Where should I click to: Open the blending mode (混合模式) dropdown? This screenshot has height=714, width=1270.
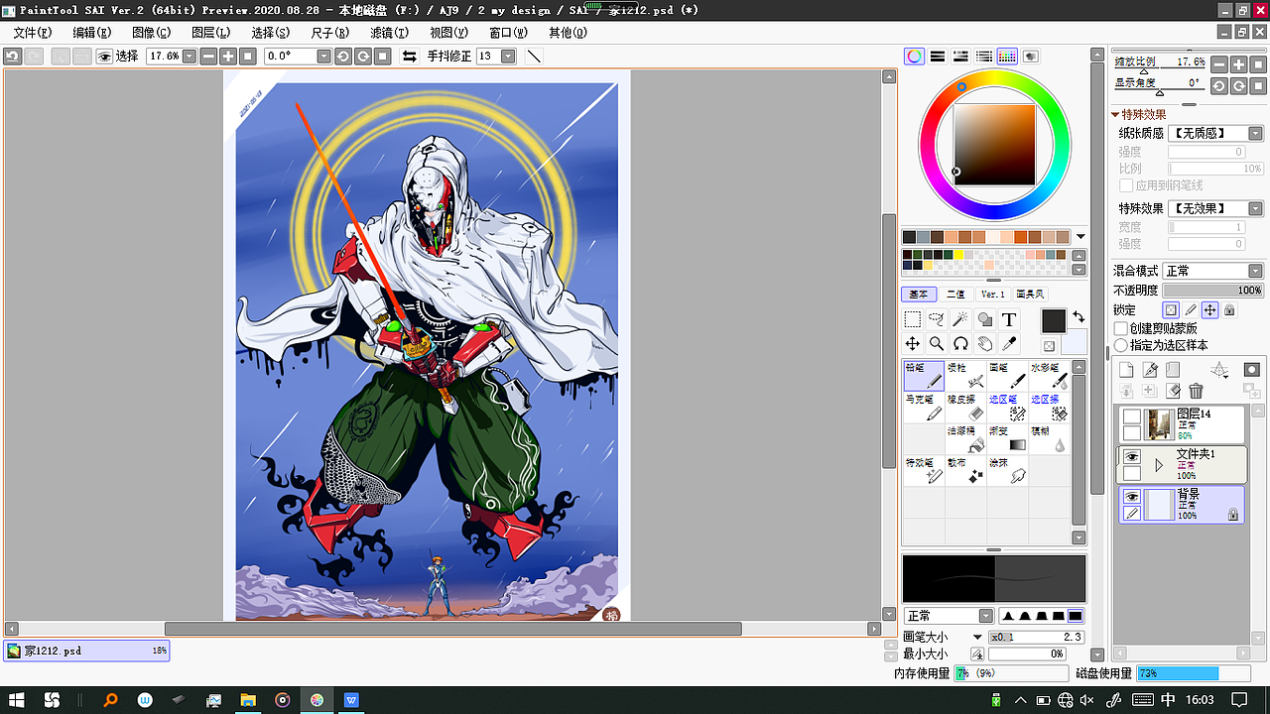tap(1213, 271)
